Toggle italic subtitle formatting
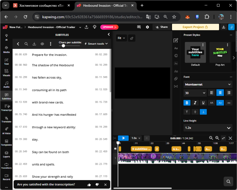 click(x=195, y=103)
